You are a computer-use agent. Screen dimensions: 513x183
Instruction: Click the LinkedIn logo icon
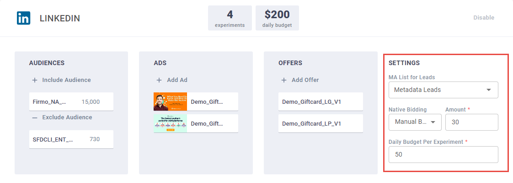24,18
